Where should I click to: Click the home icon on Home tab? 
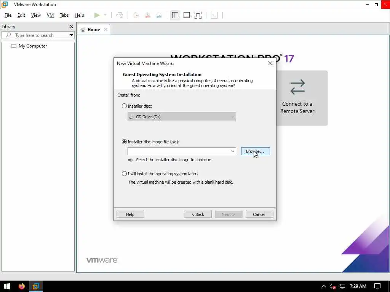click(83, 30)
